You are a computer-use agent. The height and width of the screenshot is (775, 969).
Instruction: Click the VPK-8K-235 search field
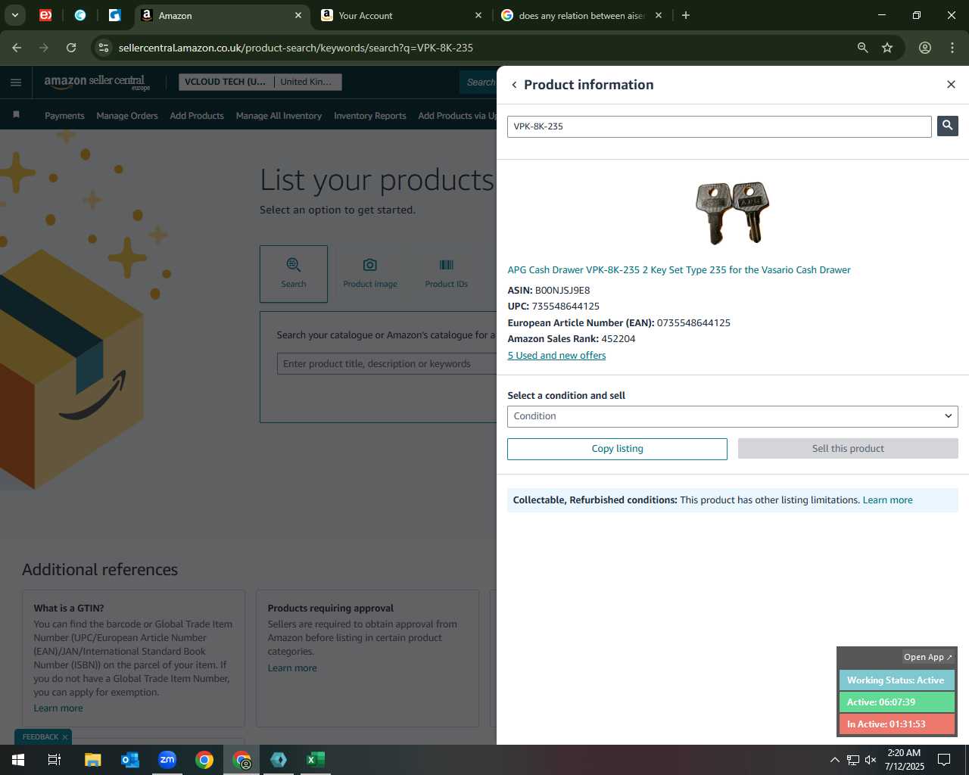click(x=719, y=126)
